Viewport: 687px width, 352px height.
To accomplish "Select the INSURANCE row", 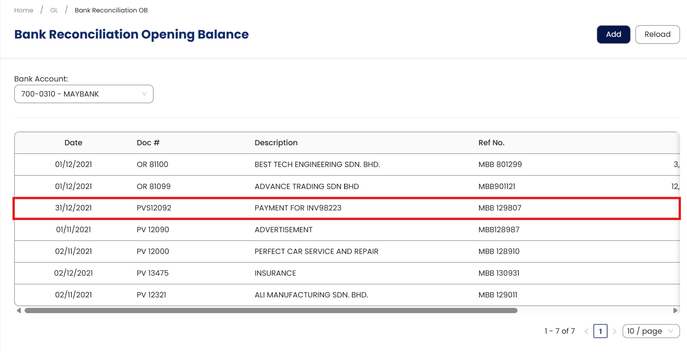I will coord(275,273).
